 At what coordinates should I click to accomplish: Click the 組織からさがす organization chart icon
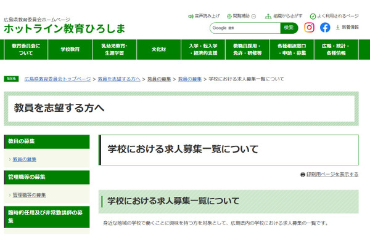coord(269,16)
